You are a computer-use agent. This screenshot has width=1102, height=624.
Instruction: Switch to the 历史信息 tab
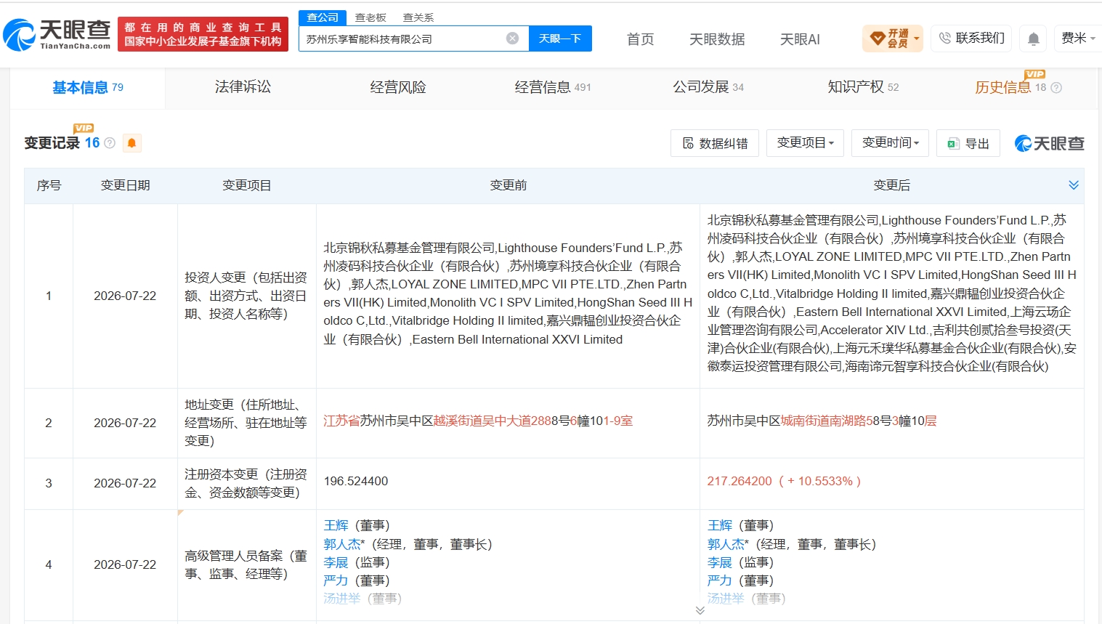1010,88
